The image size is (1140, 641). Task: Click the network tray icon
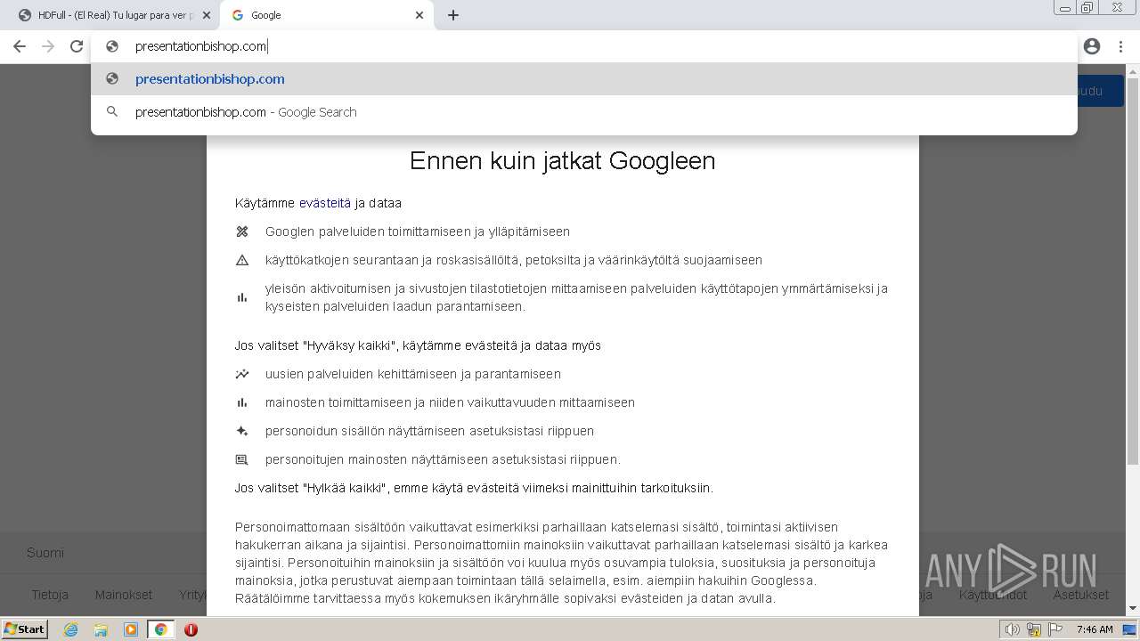[1033, 629]
